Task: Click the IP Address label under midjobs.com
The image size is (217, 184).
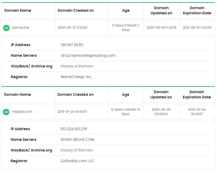Action: point(20,129)
